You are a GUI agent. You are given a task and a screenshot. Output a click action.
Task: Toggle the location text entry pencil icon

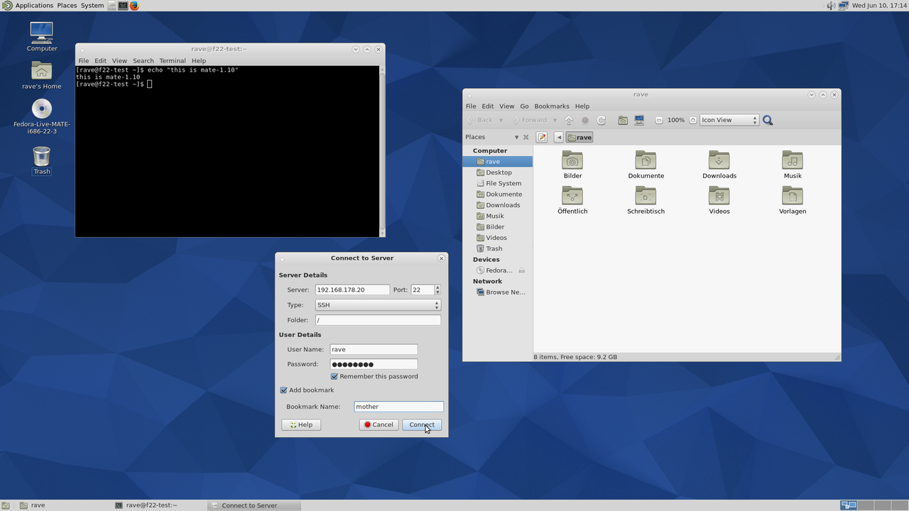coord(542,138)
